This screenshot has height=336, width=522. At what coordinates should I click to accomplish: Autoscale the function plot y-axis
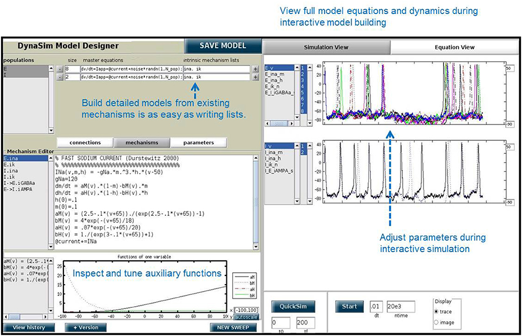click(246, 317)
